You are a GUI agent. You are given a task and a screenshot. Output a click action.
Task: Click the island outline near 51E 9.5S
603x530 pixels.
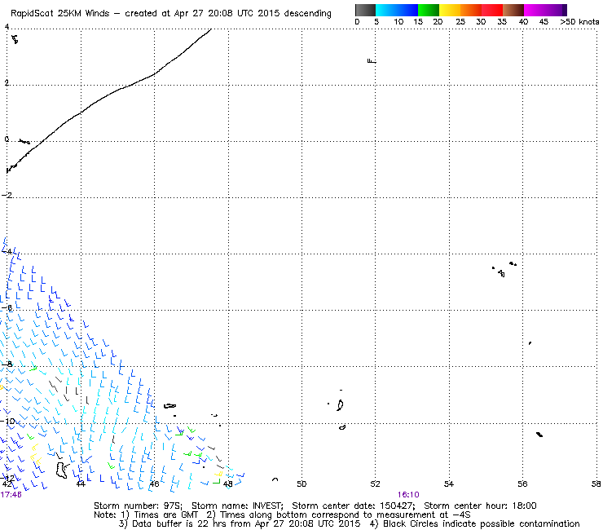click(x=340, y=405)
